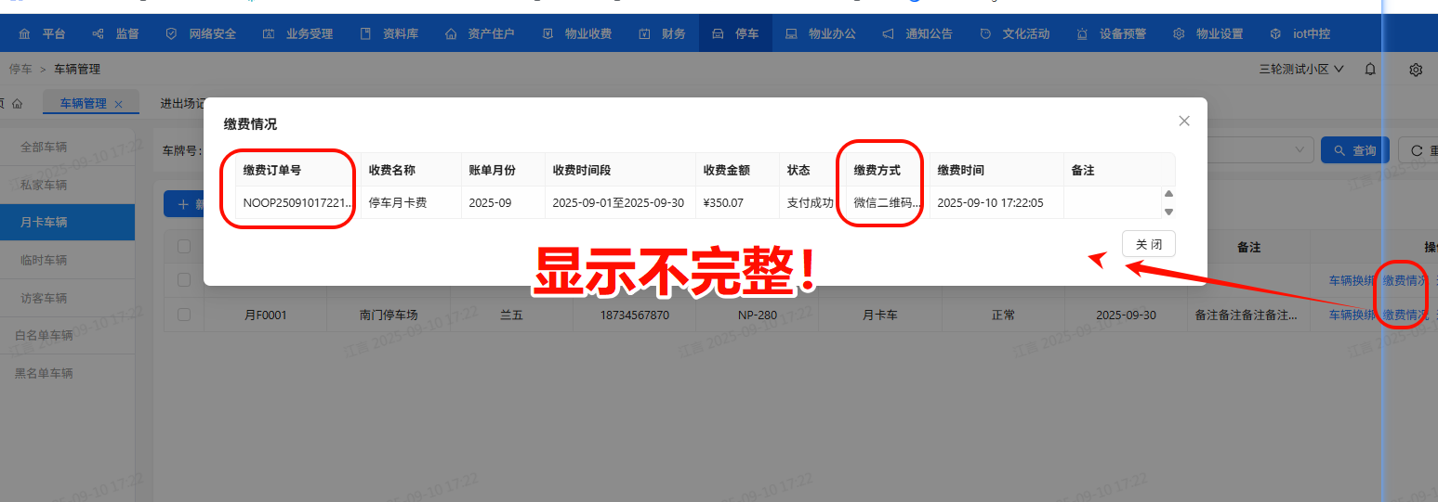Click the 备注备注备注备注 remark cell
The width and height of the screenshot is (1438, 502).
click(x=1247, y=315)
